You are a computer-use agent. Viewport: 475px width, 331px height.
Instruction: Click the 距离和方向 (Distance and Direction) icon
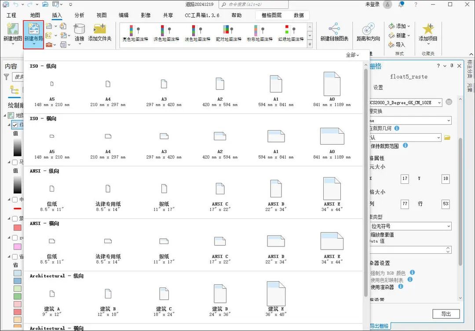pos(368,29)
